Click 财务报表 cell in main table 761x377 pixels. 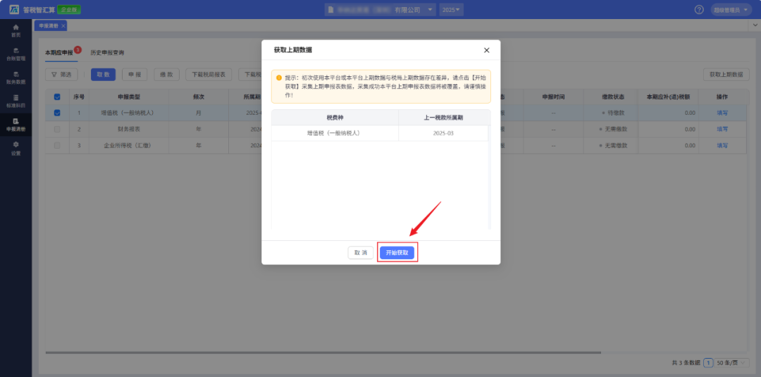(x=129, y=129)
